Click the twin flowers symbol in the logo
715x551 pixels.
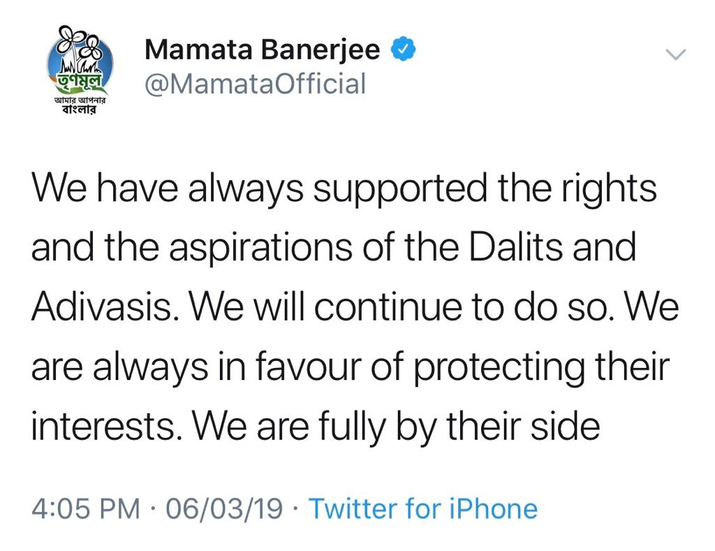pos(80,44)
